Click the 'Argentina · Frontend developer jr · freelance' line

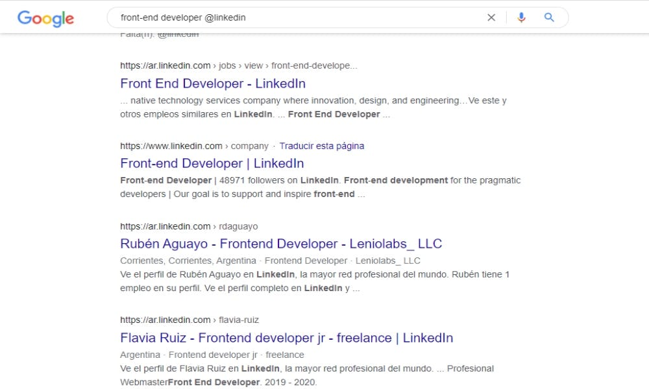tap(212, 355)
